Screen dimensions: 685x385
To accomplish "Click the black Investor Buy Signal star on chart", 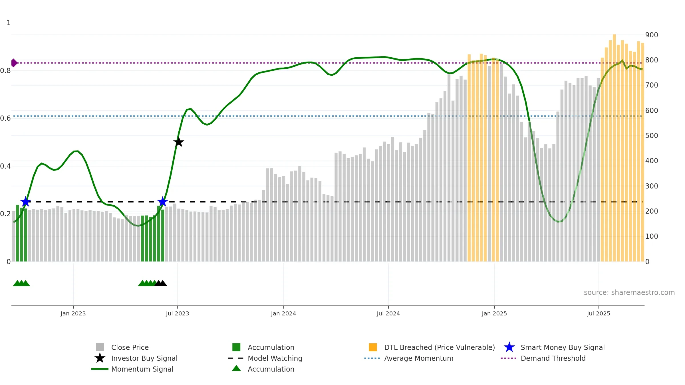I will 179,142.
